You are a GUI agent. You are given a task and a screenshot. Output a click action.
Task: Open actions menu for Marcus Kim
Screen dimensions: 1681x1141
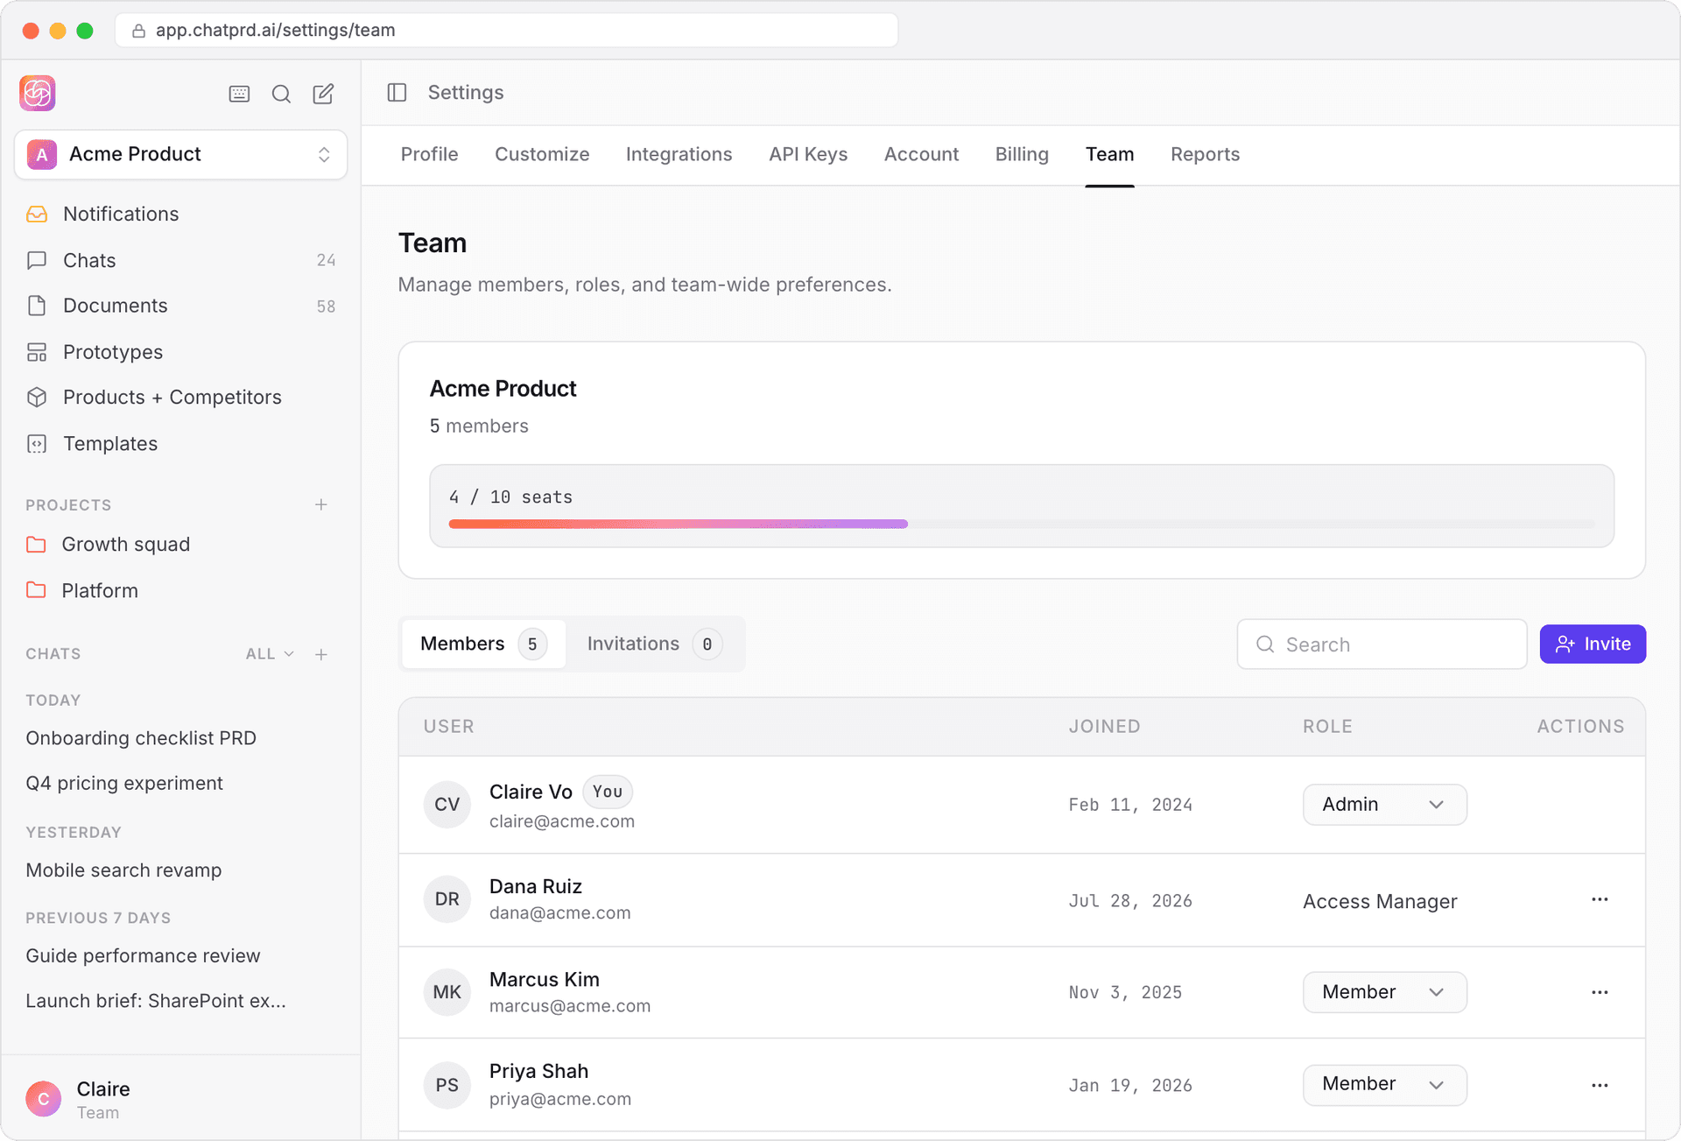click(1600, 992)
